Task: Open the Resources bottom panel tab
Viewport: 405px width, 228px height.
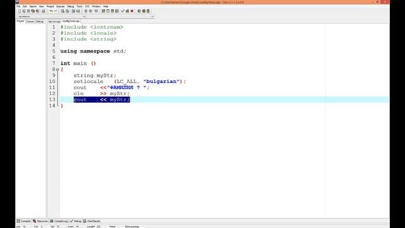Action: point(40,221)
